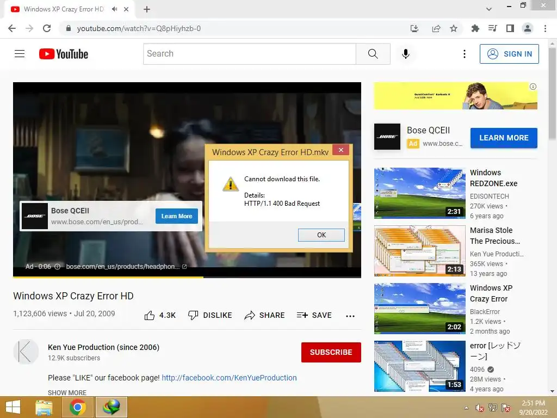Open the error [レッドゾーン] video title
Image resolution: width=557 pixels, height=418 pixels.
coord(495,351)
